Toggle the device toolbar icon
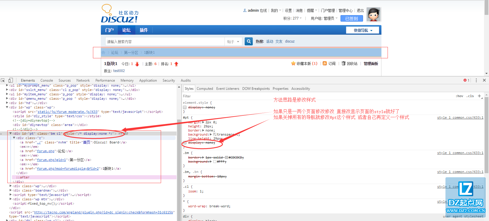The width and height of the screenshot is (489, 221). (11, 80)
